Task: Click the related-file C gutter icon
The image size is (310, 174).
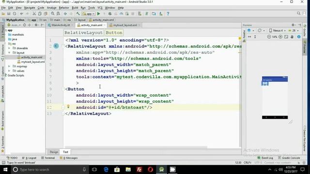Action: [x=56, y=46]
